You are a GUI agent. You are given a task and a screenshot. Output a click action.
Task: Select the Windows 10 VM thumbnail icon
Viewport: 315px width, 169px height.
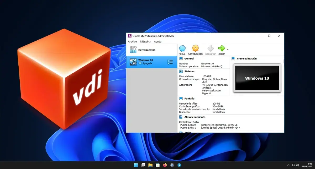133,62
